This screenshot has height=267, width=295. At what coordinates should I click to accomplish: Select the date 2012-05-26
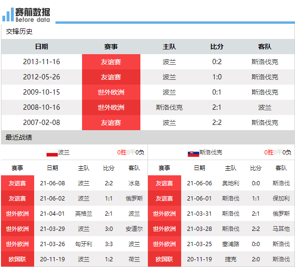click(x=42, y=77)
